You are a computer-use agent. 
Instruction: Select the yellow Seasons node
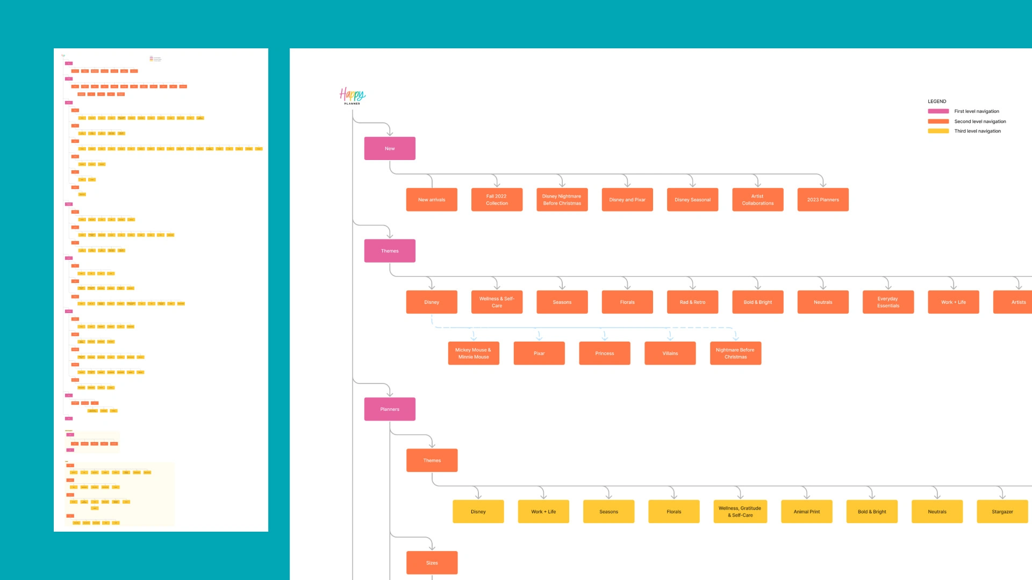click(x=609, y=512)
